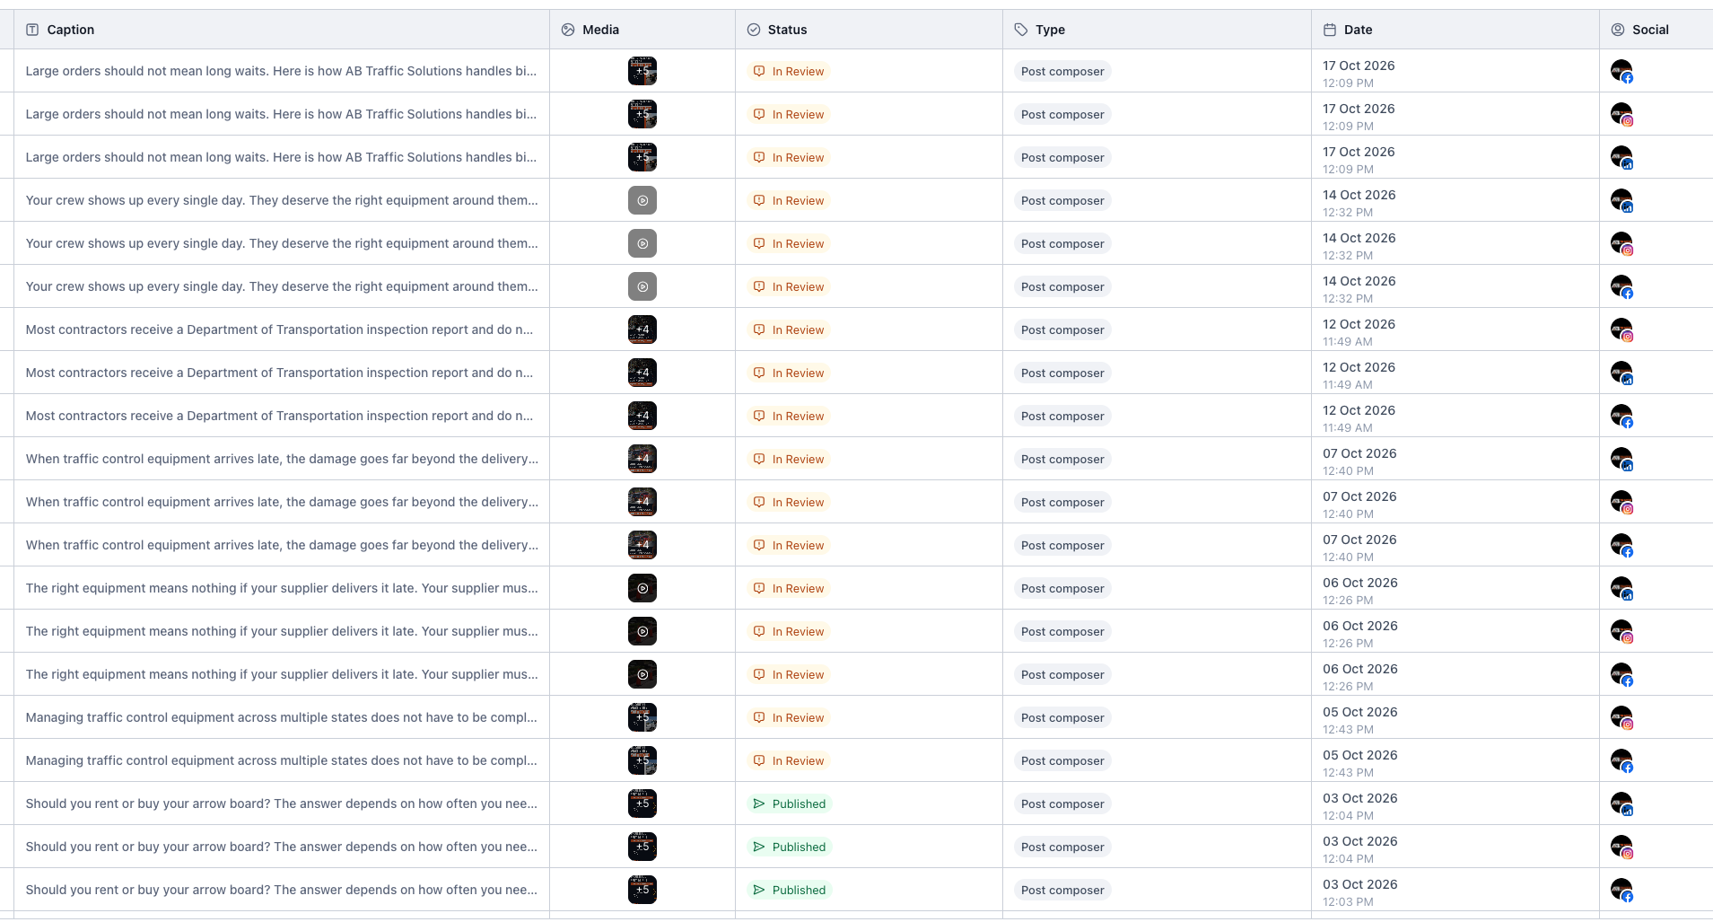Click the Date column calendar icon
This screenshot has width=1713, height=922.
click(1330, 30)
